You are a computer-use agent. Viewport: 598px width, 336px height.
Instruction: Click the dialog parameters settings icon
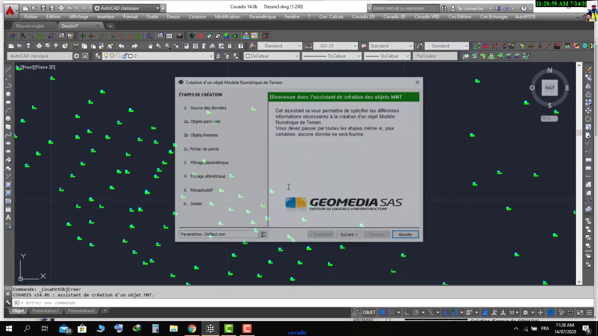263,234
